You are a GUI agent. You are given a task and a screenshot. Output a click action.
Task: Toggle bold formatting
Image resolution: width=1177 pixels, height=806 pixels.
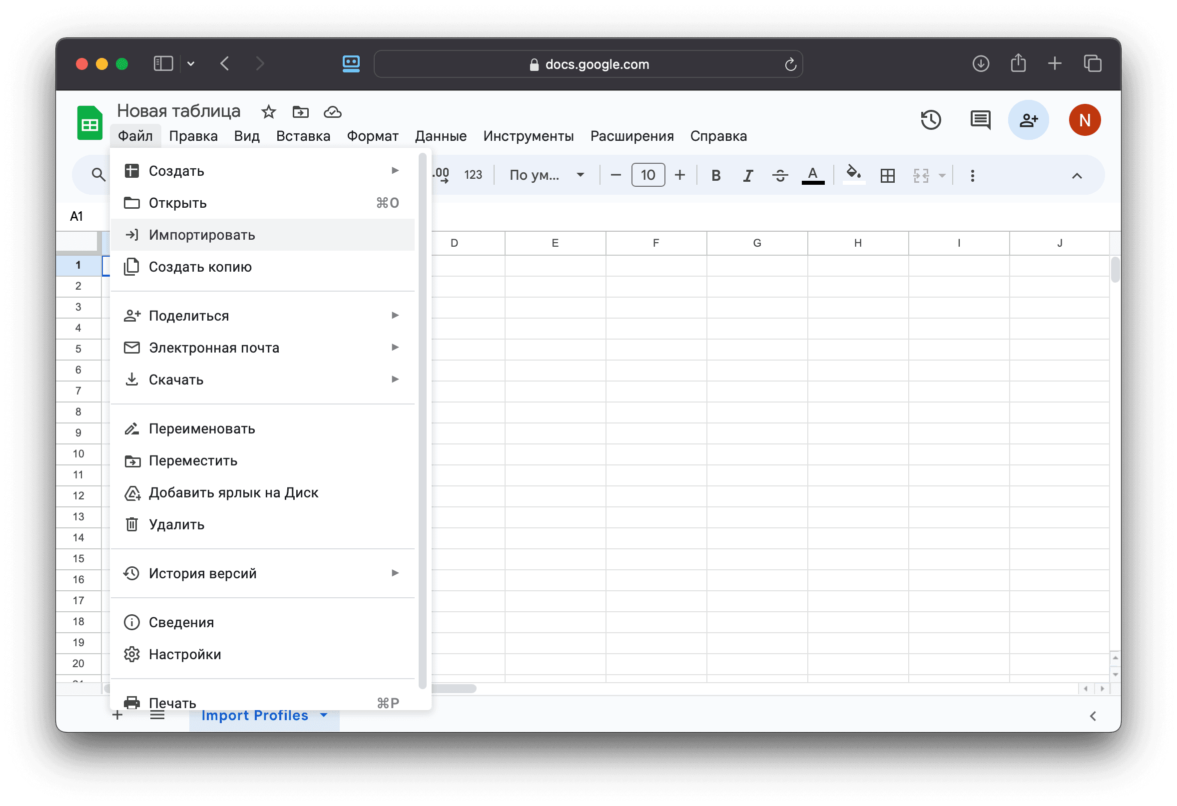pyautogui.click(x=715, y=176)
